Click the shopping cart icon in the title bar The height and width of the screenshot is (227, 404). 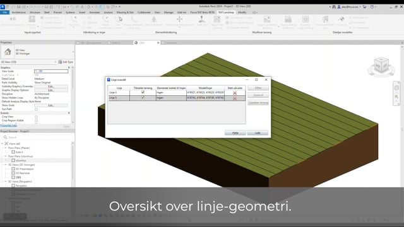[x=364, y=7]
